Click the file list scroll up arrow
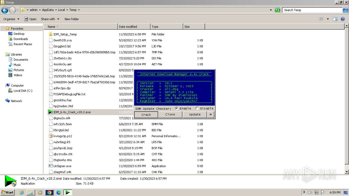 click(x=347, y=26)
